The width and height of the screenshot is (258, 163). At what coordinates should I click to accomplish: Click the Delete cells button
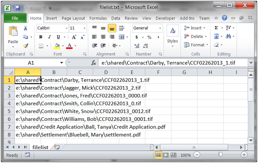(x=195, y=36)
